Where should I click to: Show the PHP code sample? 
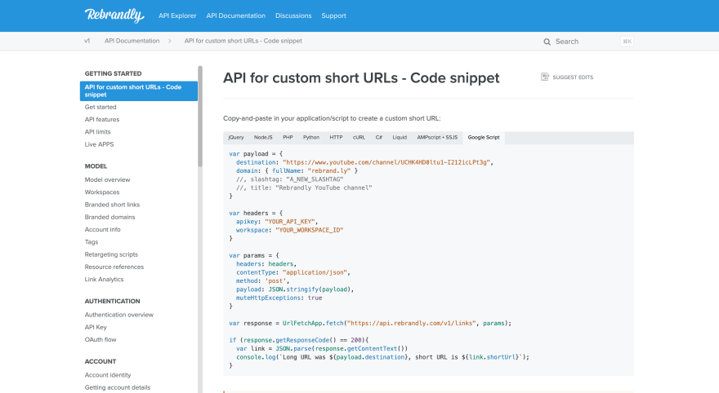click(288, 137)
